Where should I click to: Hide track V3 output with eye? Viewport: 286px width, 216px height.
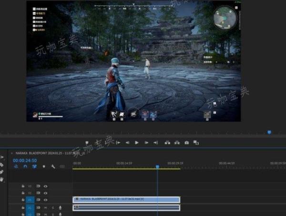[x=46, y=186]
